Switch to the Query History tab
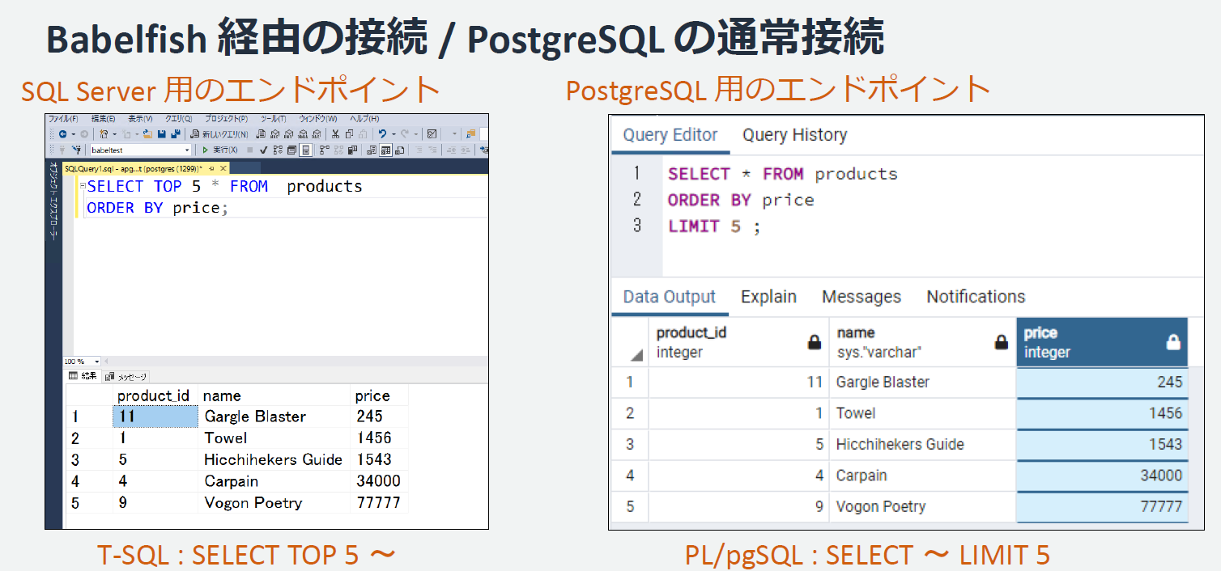This screenshot has height=571, width=1221. click(x=793, y=135)
